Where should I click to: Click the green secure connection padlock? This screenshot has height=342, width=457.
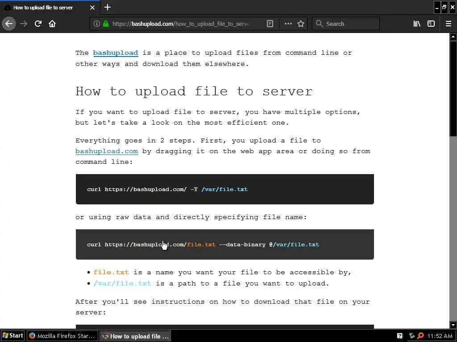pyautogui.click(x=106, y=24)
